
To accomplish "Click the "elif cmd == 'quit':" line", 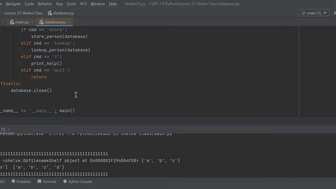I will pyautogui.click(x=45, y=70).
